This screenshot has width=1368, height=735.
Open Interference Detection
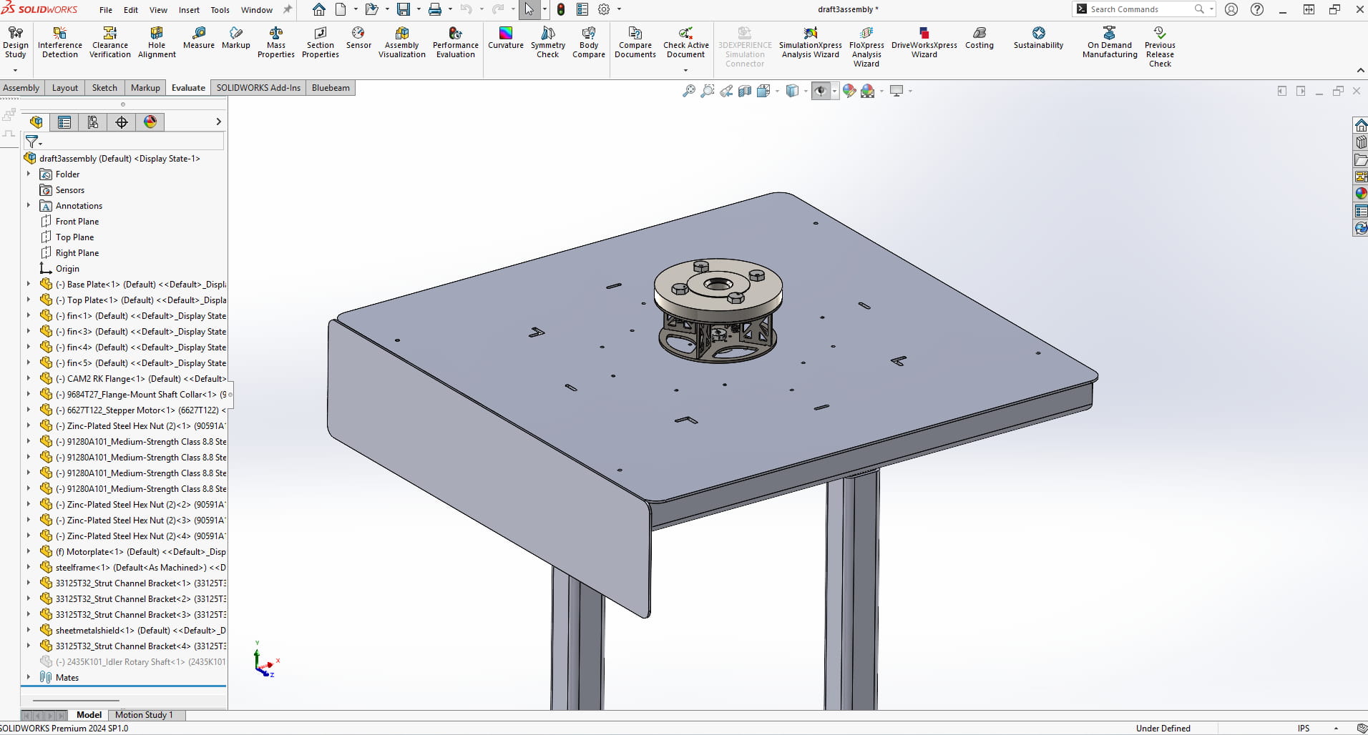click(59, 41)
